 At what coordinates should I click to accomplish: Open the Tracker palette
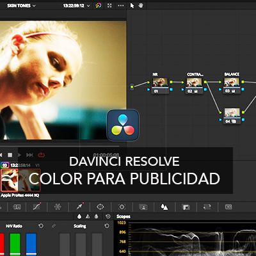point(122,207)
